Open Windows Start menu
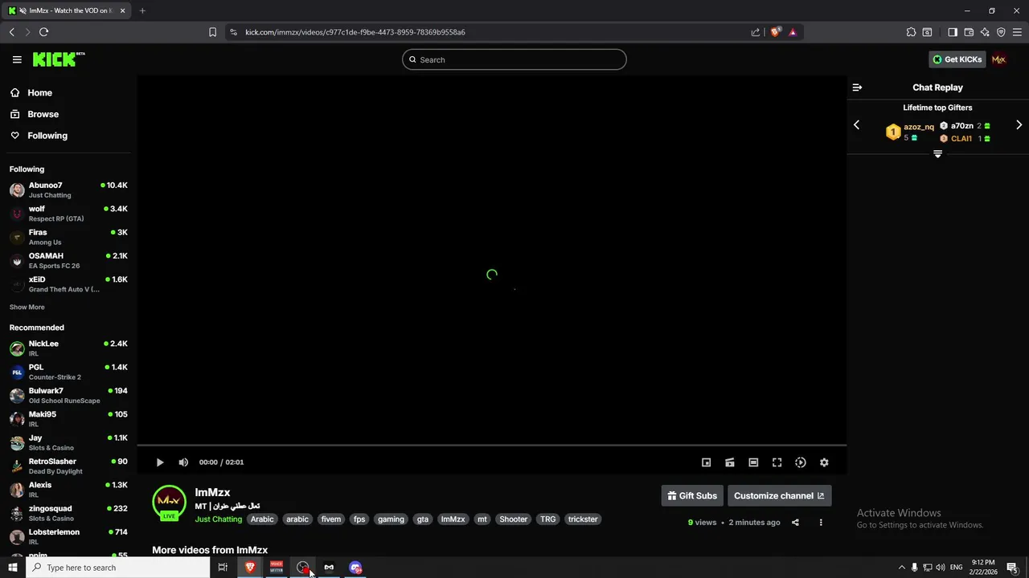The image size is (1029, 578). (x=14, y=568)
